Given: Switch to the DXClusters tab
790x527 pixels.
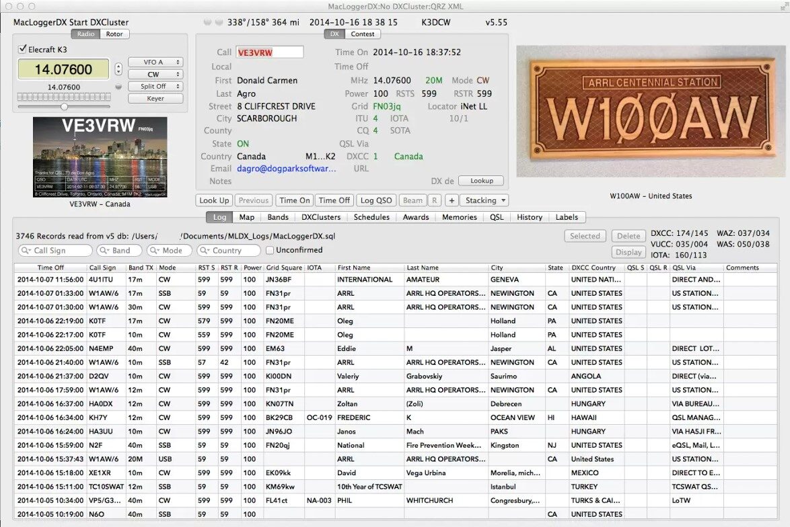Looking at the screenshot, I should point(320,217).
